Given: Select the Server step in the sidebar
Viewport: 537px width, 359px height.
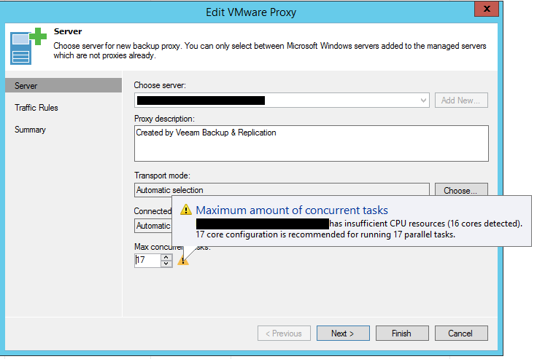Looking at the screenshot, I should click(x=63, y=85).
